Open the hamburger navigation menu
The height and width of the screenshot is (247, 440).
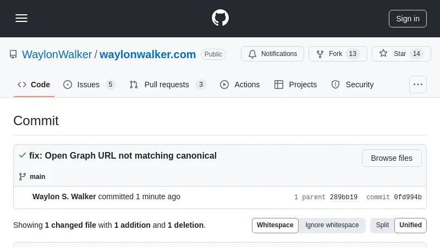tap(21, 18)
